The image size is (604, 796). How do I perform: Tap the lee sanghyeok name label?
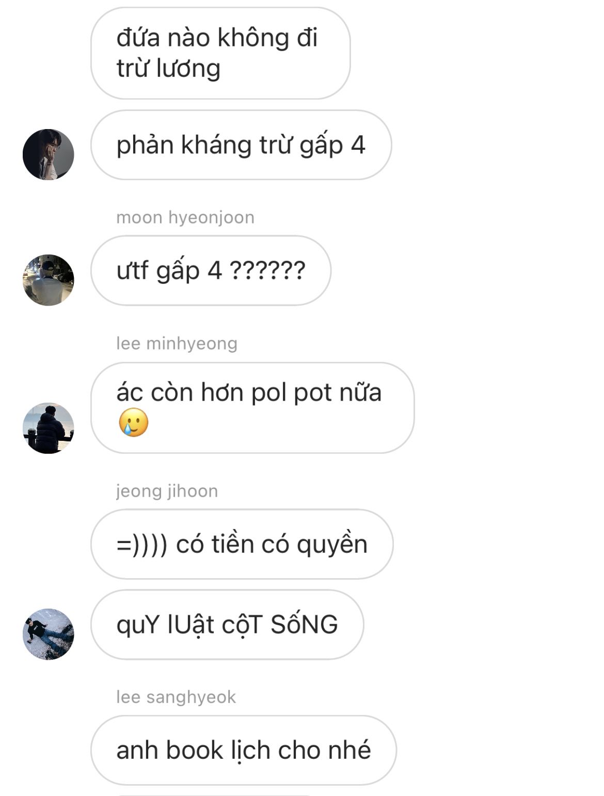176,697
